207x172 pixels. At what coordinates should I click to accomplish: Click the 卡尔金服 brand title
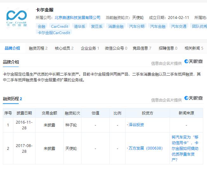(x=45, y=10)
